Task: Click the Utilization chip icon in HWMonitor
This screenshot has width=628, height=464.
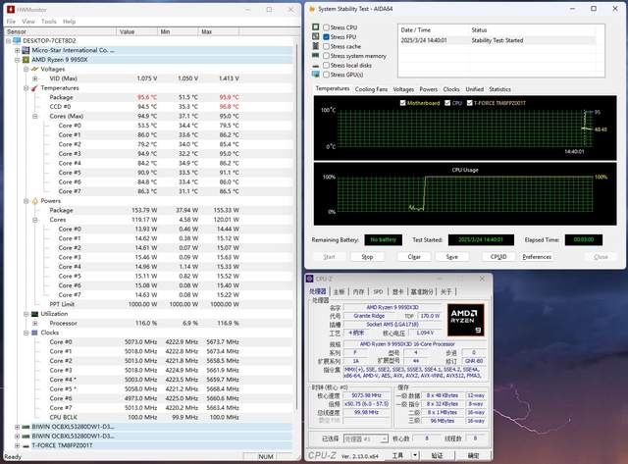Action: pyautogui.click(x=35, y=314)
